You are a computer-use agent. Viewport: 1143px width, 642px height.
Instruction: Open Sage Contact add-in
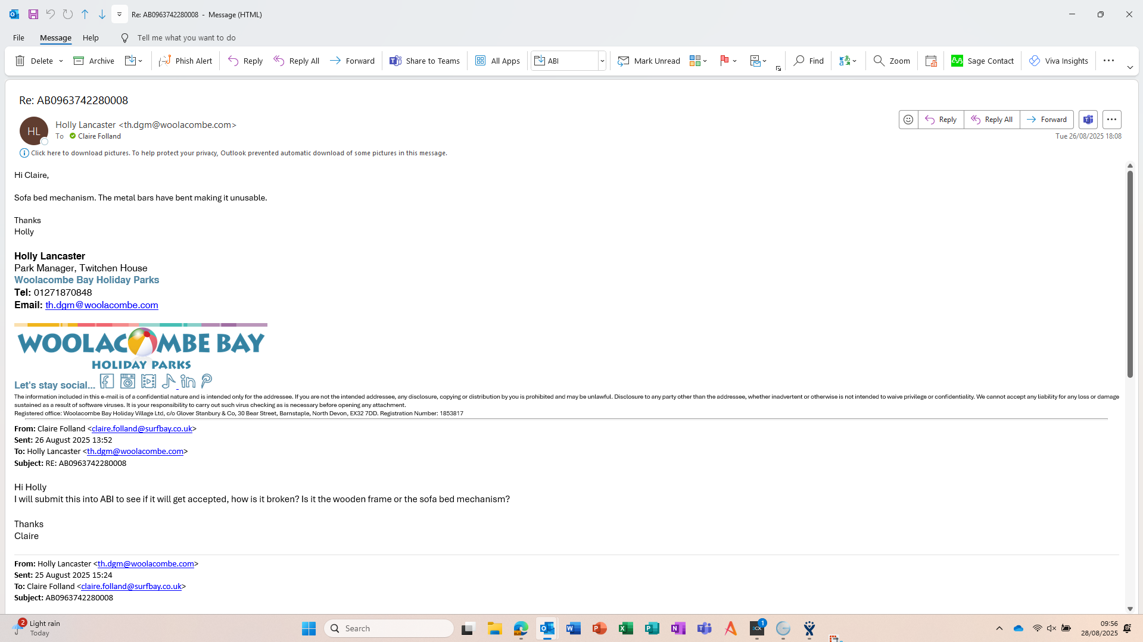click(982, 61)
